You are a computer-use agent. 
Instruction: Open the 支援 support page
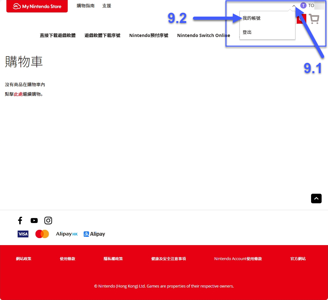tap(106, 5)
